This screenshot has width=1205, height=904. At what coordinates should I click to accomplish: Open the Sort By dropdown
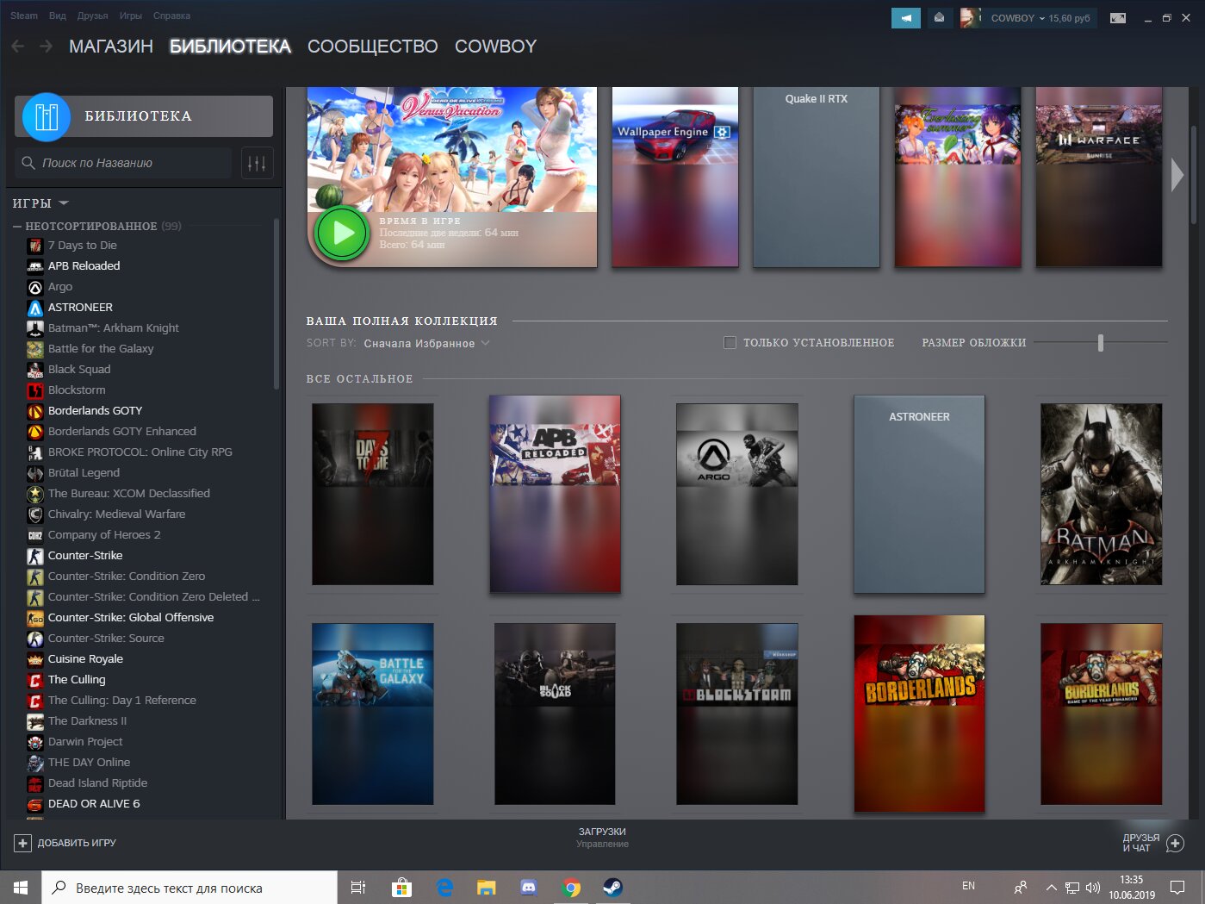point(426,343)
